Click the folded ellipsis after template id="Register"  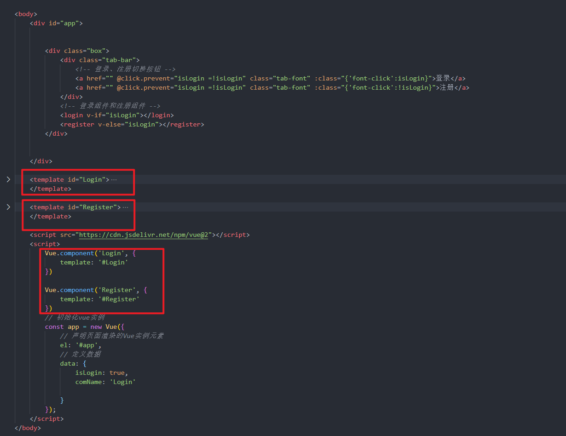click(x=125, y=207)
